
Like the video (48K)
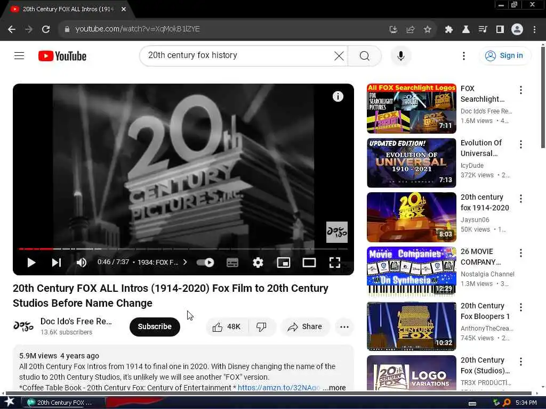pyautogui.click(x=227, y=326)
